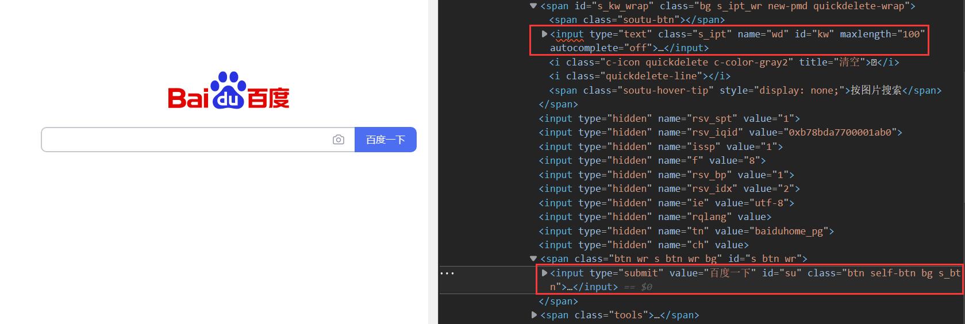Select the hidden input named rsv_spt
This screenshot has height=324, width=965.
669,119
